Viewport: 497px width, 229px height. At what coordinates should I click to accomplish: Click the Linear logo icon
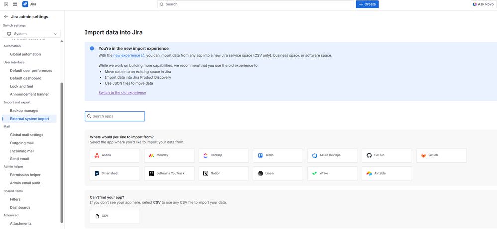click(x=260, y=174)
